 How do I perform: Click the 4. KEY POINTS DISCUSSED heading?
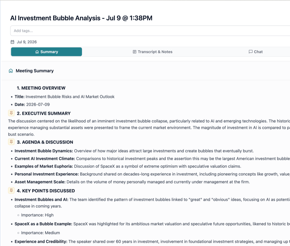coord(46,191)
